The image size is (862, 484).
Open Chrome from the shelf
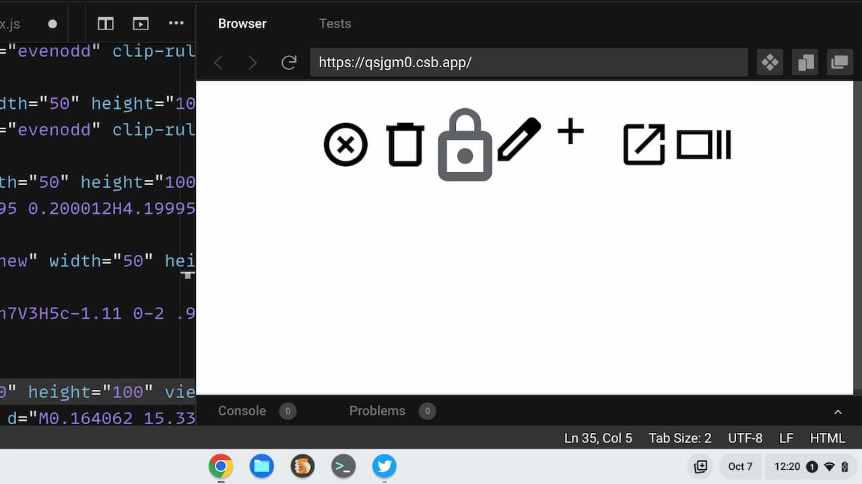coord(221,466)
